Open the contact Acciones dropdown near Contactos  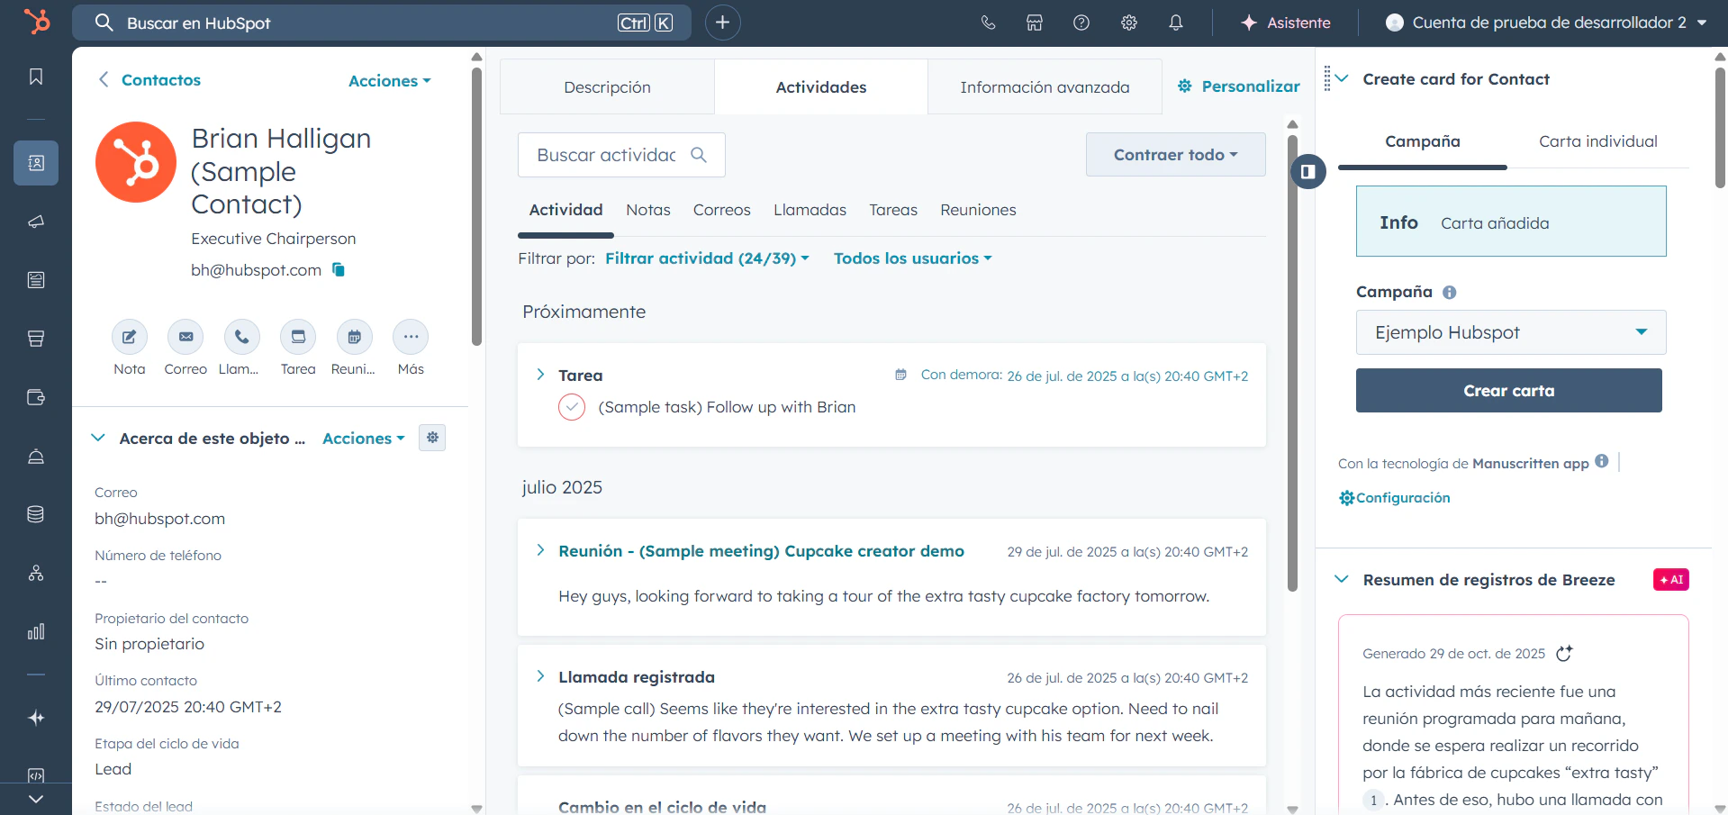389,81
